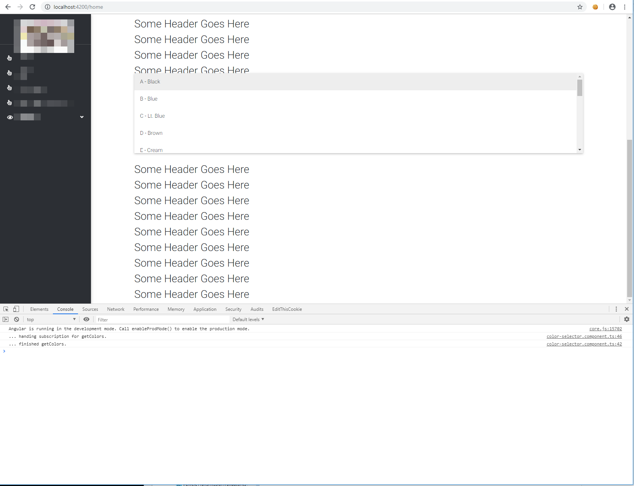This screenshot has height=486, width=634.
Task: Open the EditThisCookie extension icon
Action: [595, 7]
